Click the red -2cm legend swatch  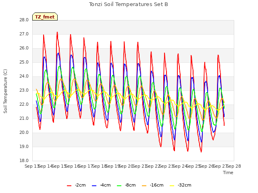tap(69, 186)
